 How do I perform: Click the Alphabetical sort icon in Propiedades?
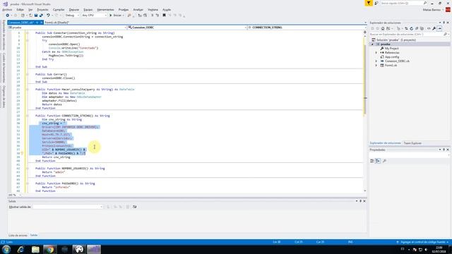coord(378,161)
